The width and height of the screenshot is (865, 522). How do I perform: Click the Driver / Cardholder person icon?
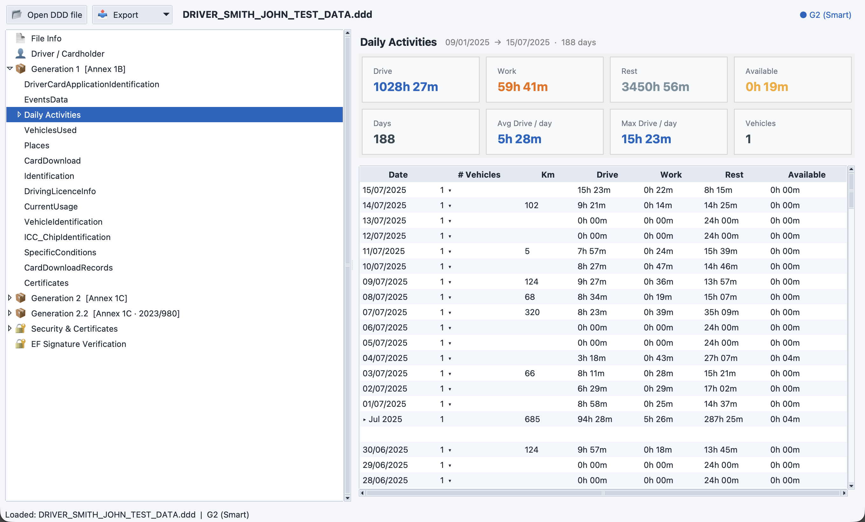[x=20, y=53]
